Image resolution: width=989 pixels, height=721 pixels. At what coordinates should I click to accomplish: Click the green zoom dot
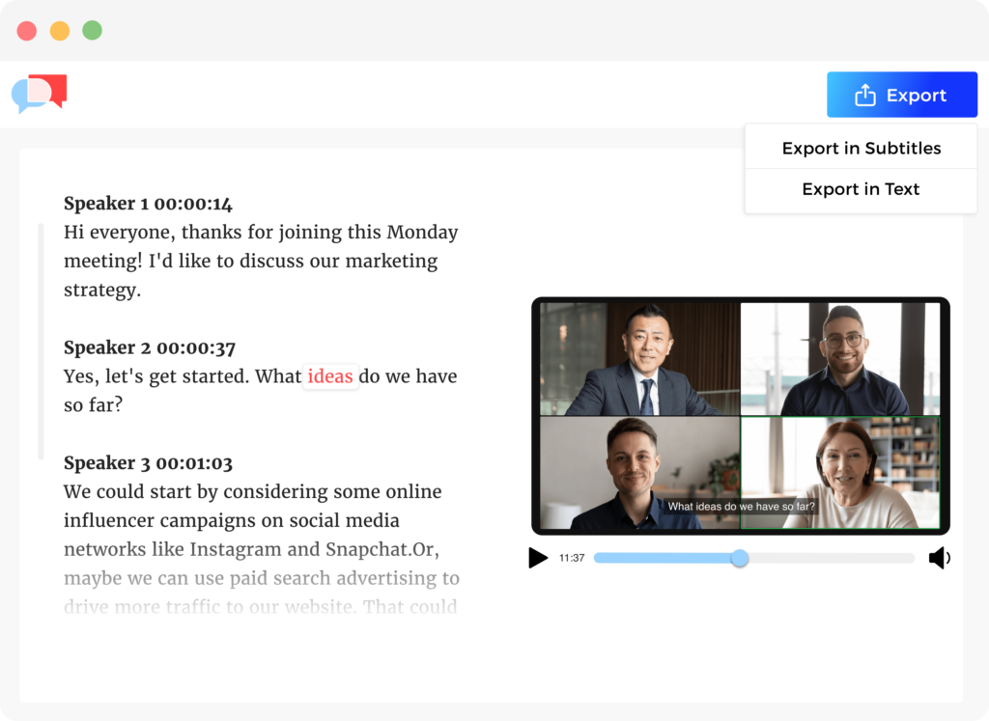pyautogui.click(x=92, y=30)
